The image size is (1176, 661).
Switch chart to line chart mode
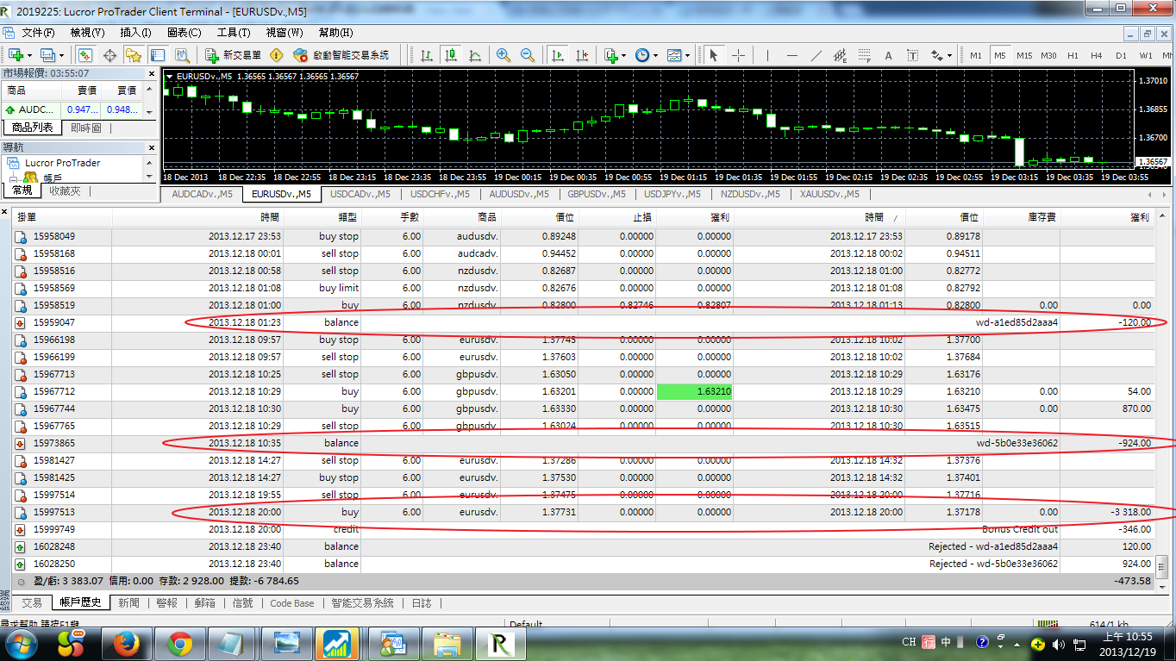pyautogui.click(x=474, y=55)
